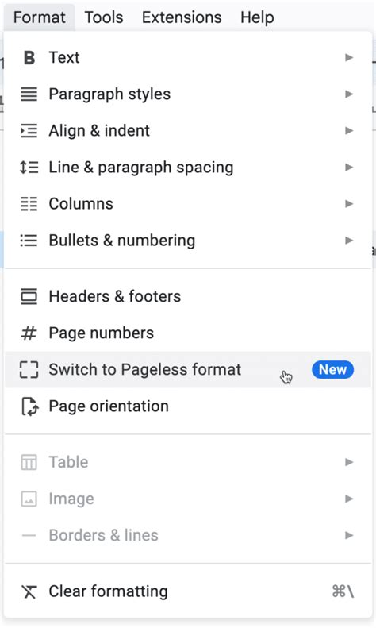This screenshot has width=376, height=628.
Task: Click the Bullets & numbering list icon
Action: pyautogui.click(x=29, y=241)
